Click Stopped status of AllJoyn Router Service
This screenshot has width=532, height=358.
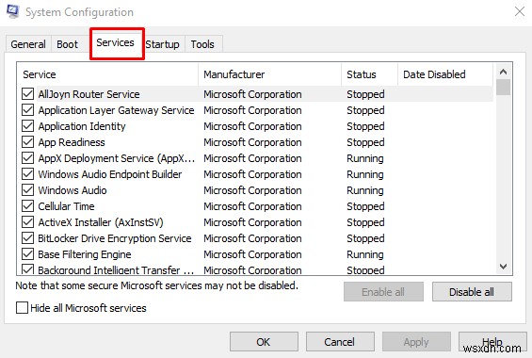(365, 94)
